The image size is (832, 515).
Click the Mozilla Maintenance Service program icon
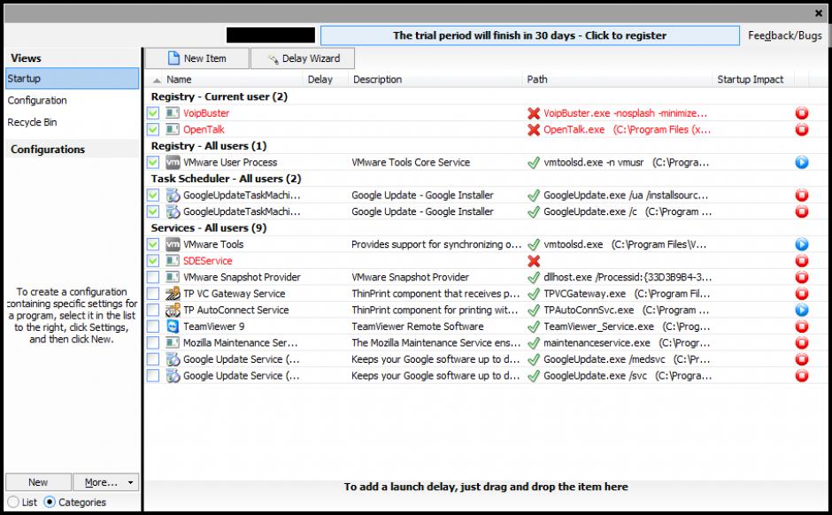pos(173,342)
